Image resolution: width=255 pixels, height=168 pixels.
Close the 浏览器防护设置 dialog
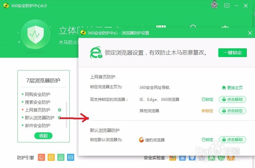[250, 33]
